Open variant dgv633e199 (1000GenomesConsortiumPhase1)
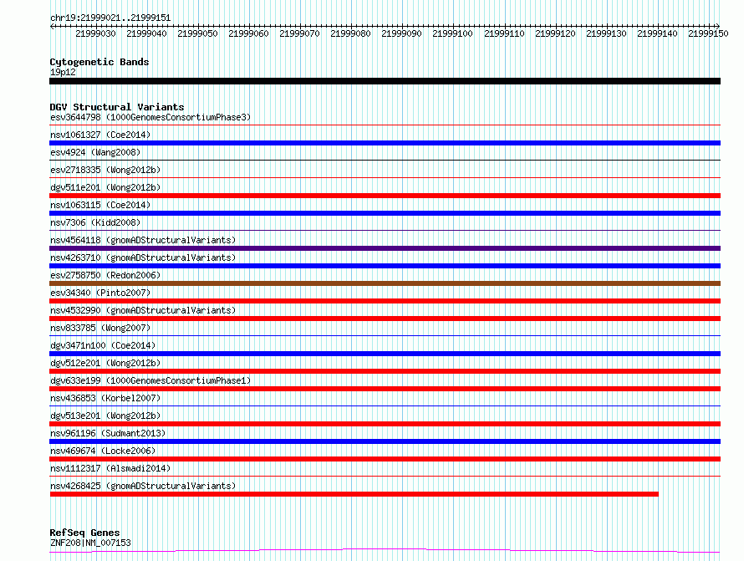744x561 pixels. point(150,380)
